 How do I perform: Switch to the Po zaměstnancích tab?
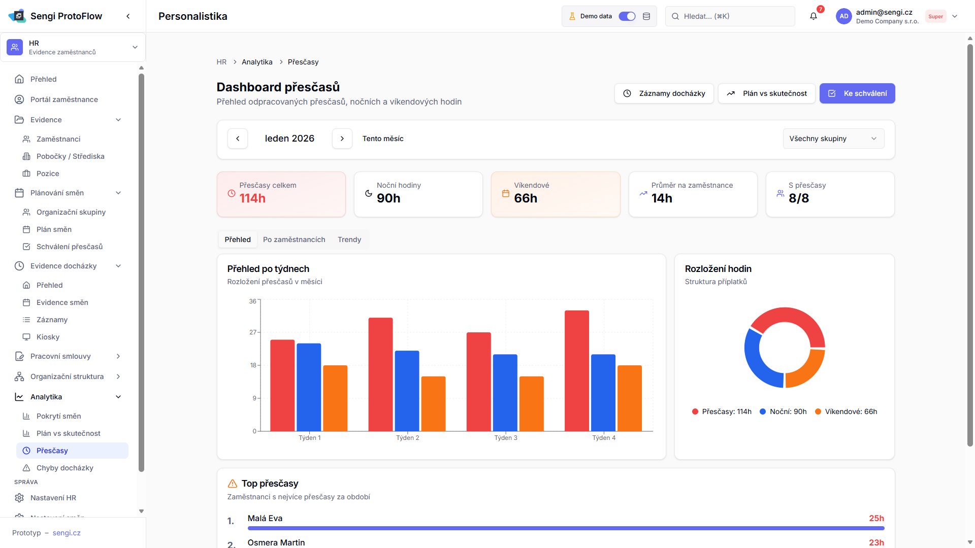tap(294, 239)
